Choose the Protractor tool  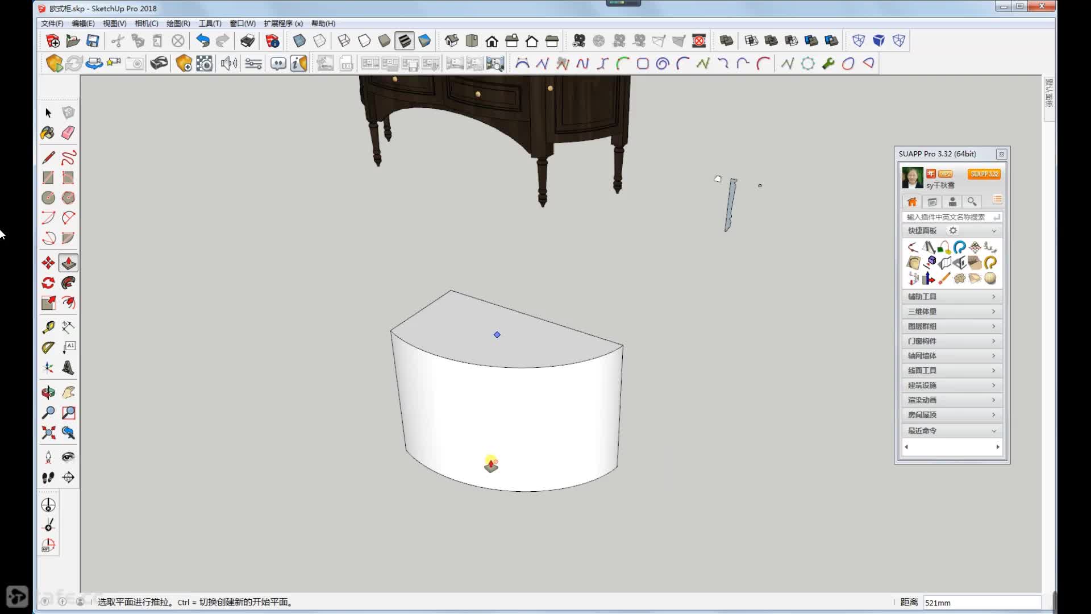tap(48, 347)
